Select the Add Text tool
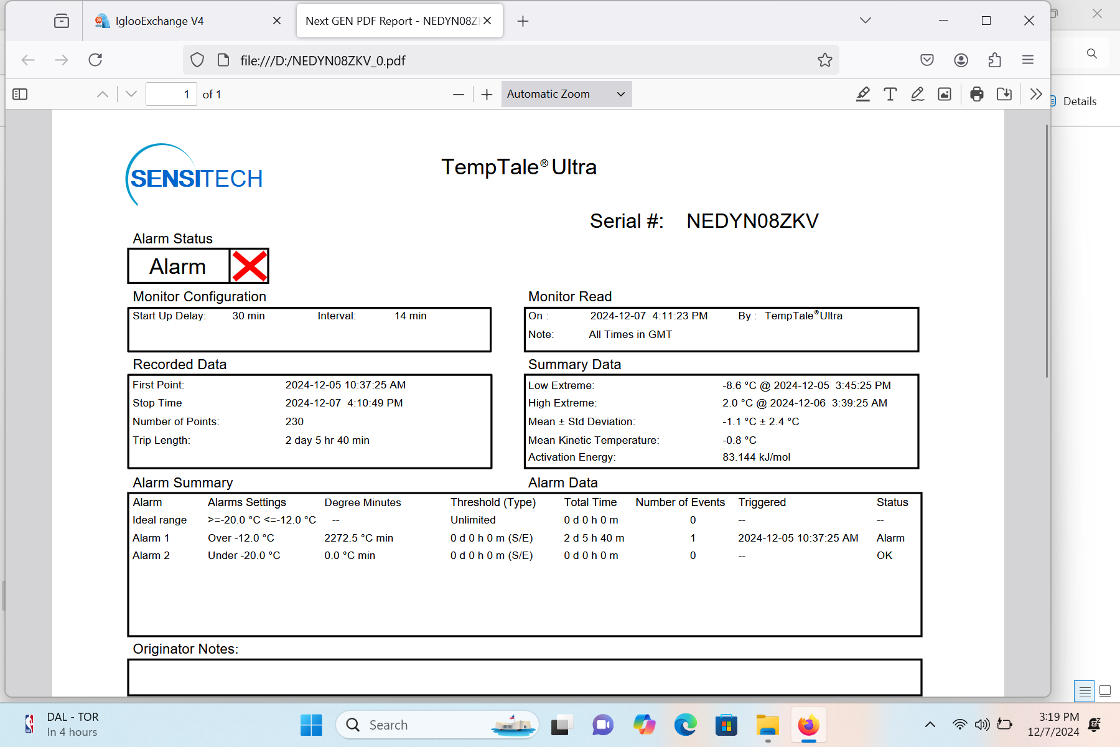 tap(890, 94)
